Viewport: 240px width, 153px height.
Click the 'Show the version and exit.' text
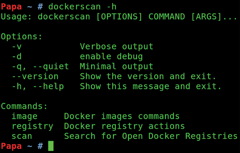tap(148, 76)
